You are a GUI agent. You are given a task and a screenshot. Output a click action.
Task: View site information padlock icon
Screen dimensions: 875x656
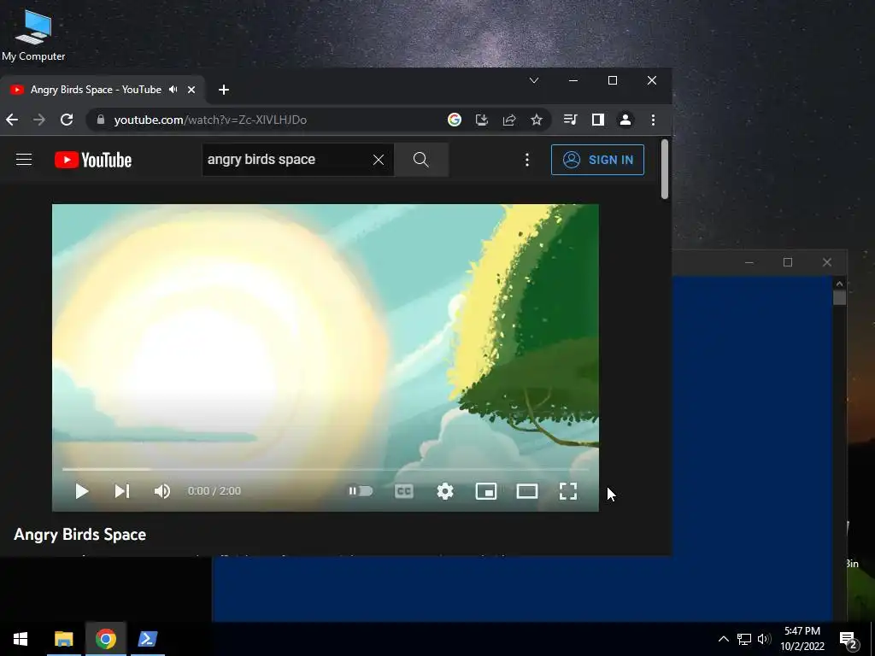coord(101,120)
